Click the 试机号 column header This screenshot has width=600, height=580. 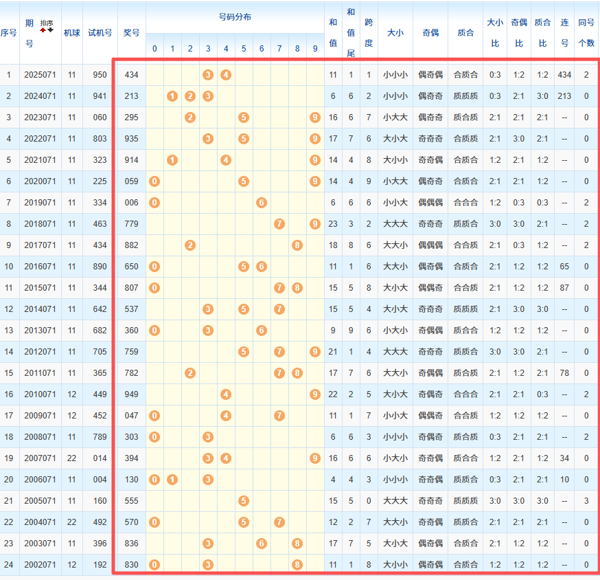100,32
